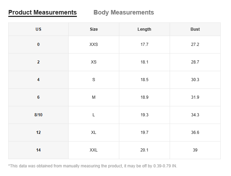Click the US column header

point(38,29)
